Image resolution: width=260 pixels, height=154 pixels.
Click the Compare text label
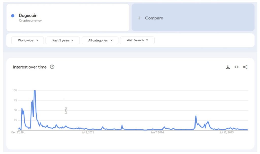coord(154,18)
